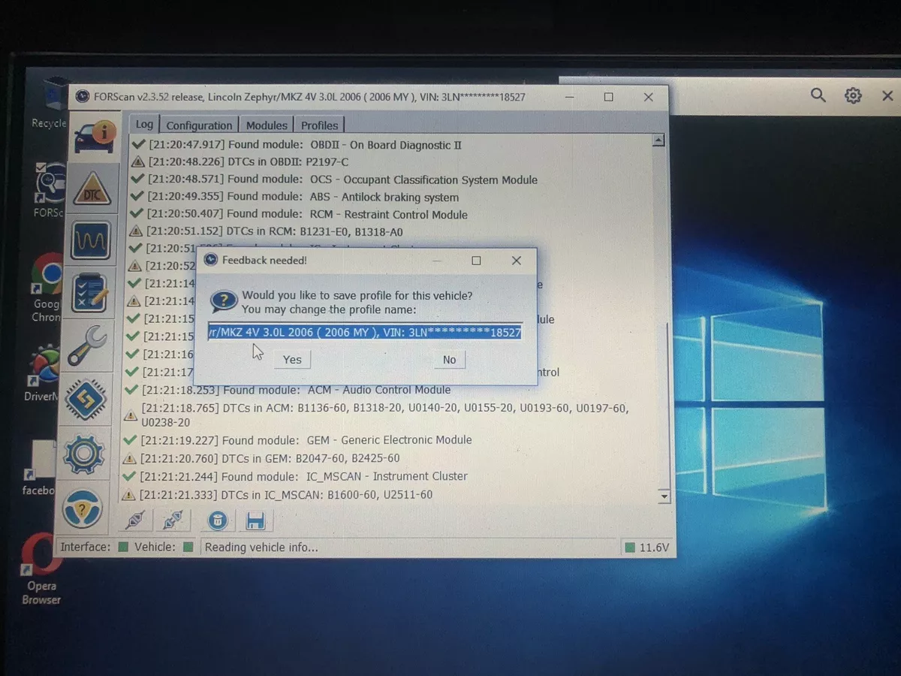Click the clear log trash icon
The width and height of the screenshot is (901, 676).
(x=217, y=521)
